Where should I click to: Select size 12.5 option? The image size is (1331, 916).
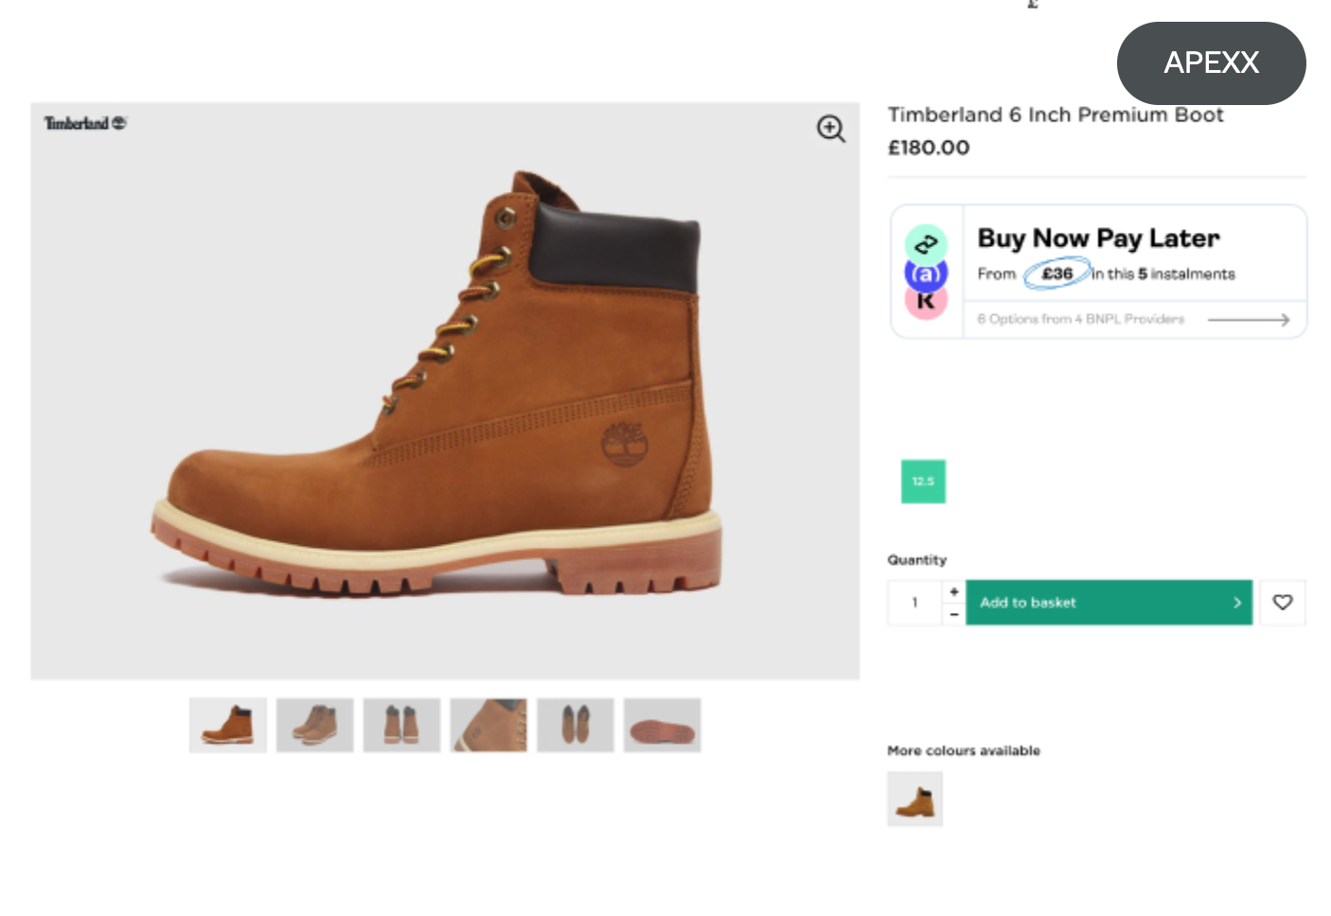pyautogui.click(x=923, y=482)
